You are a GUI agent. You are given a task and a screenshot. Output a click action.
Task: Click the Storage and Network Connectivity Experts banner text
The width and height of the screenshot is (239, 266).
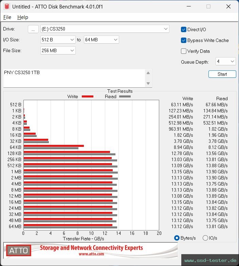click(91, 248)
